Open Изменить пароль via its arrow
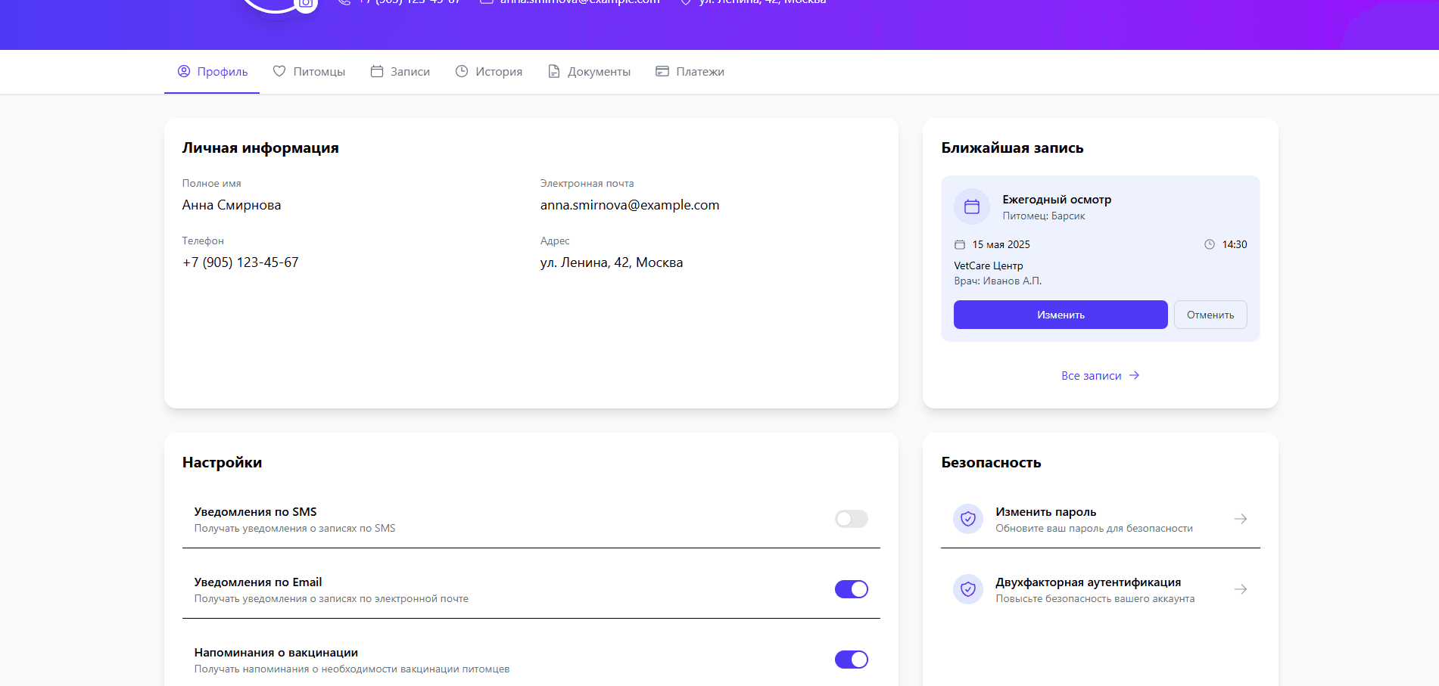Viewport: 1439px width, 686px height. click(x=1241, y=519)
